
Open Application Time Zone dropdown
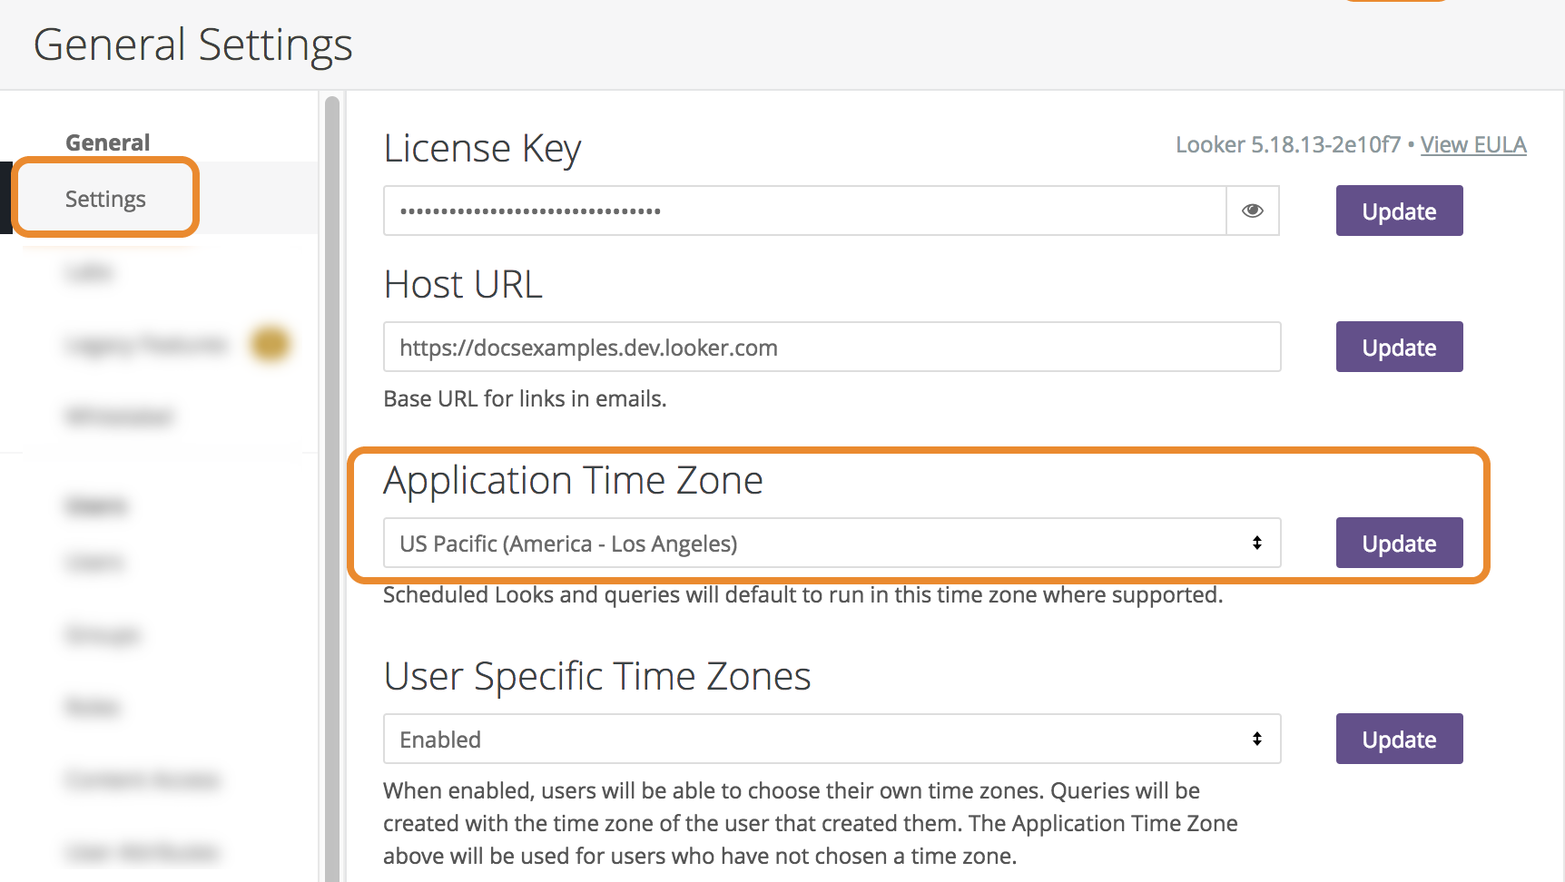pos(832,543)
